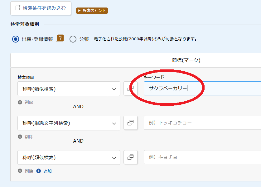Expand the 称呼(単純文字列検索) dropdown
This screenshot has height=187, width=261.
coord(69,123)
